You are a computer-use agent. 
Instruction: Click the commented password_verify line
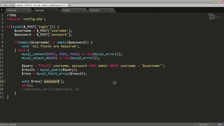50,89
